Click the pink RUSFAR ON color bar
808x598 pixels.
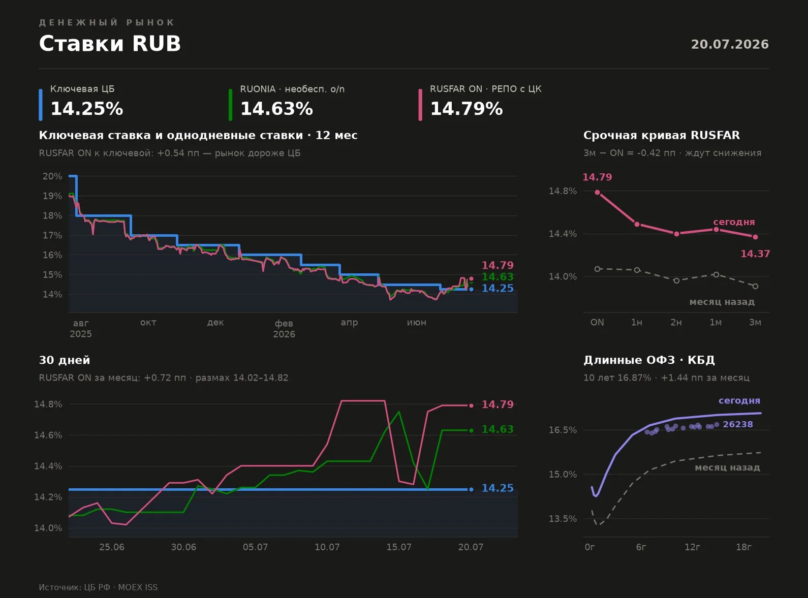420,105
